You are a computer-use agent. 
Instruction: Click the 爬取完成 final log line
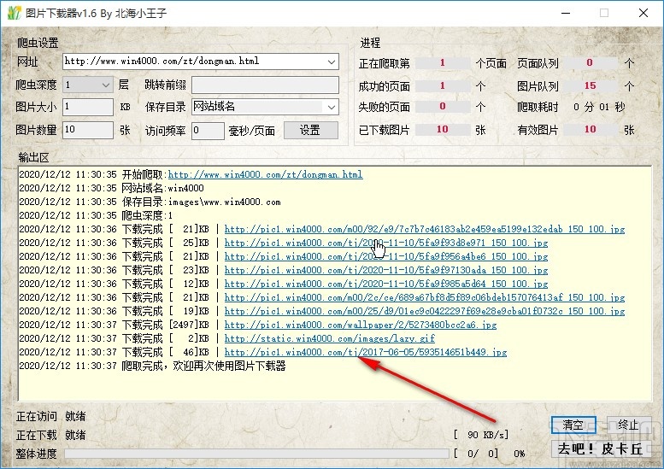click(152, 366)
